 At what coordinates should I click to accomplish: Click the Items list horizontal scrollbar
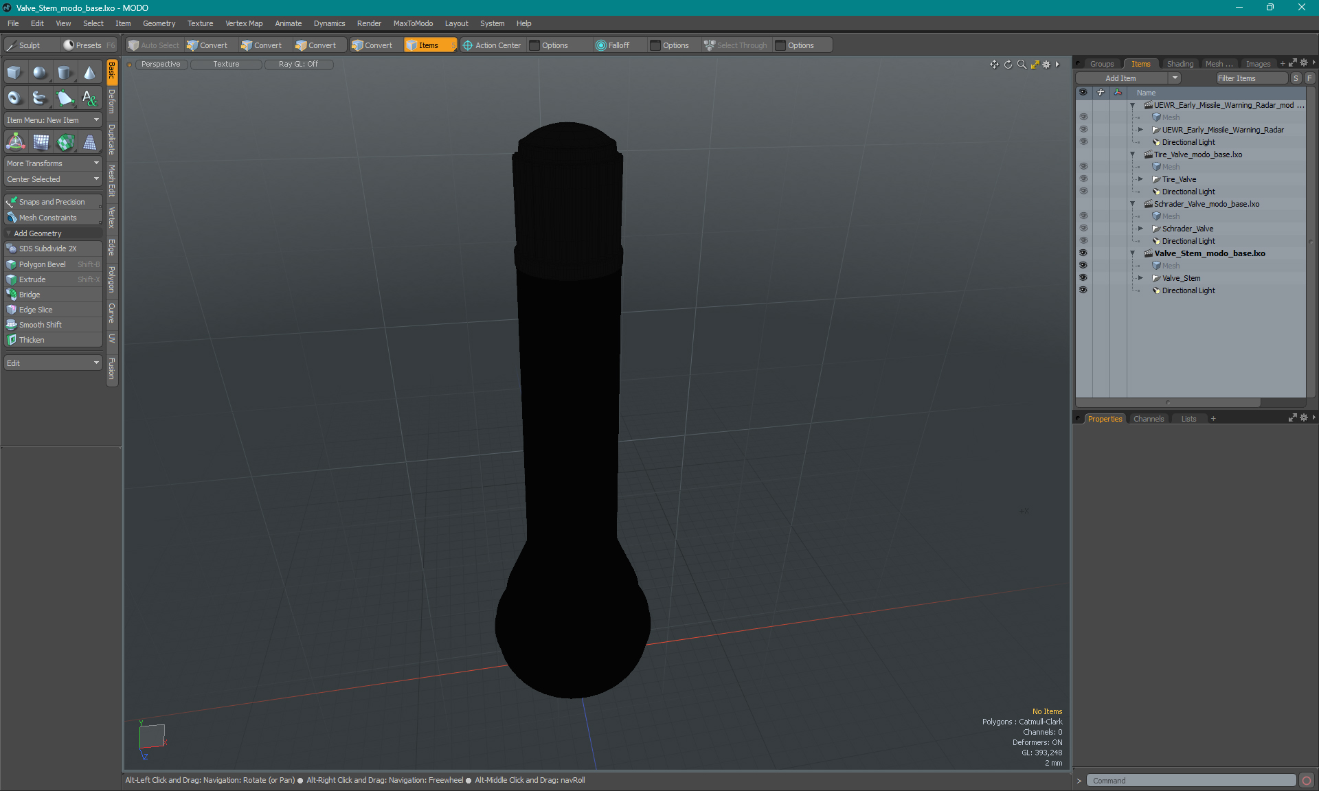[1168, 402]
